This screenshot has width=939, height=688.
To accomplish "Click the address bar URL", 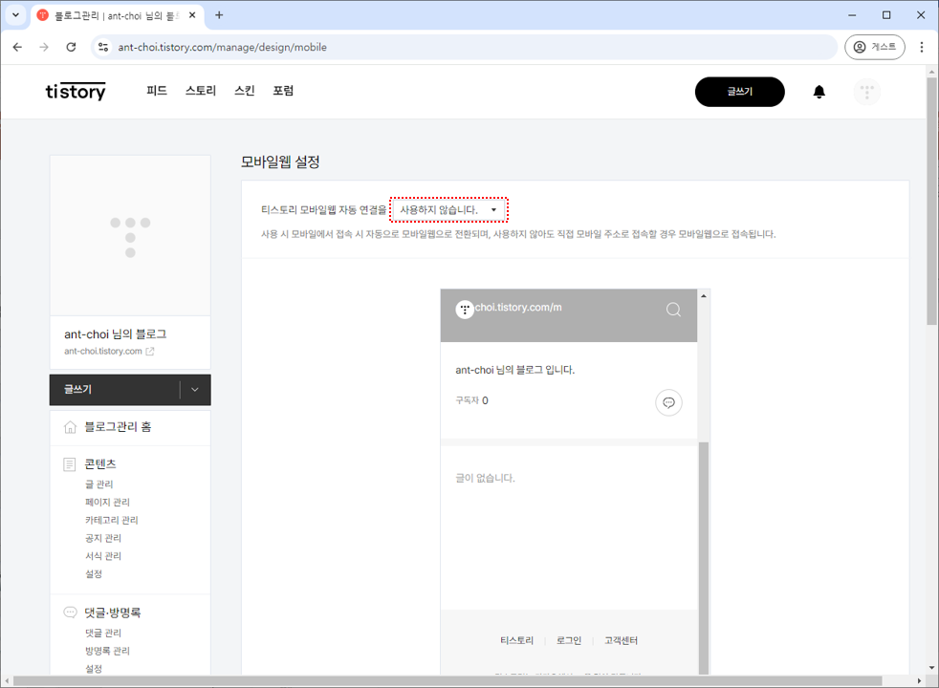I will pos(222,47).
